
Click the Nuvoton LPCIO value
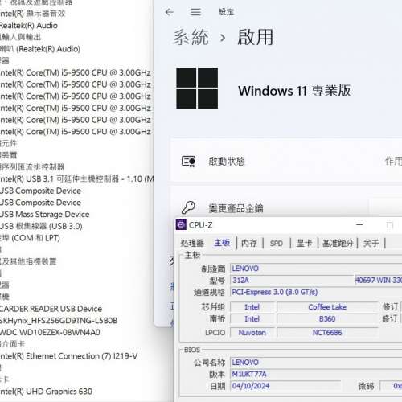point(252,333)
